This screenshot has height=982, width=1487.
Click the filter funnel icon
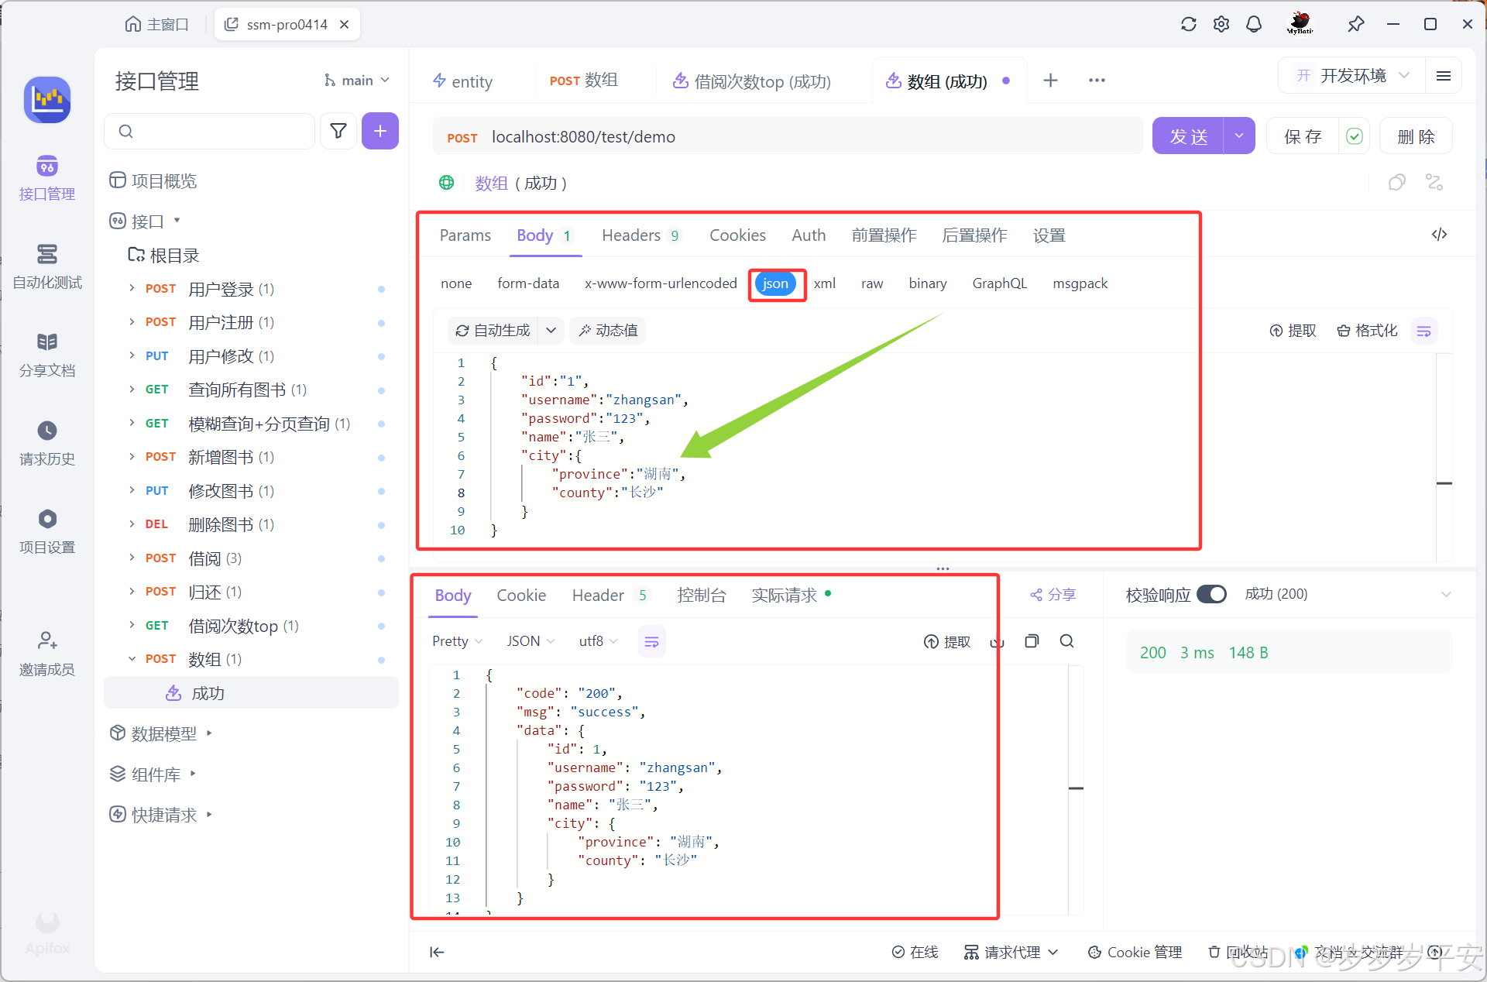click(x=338, y=131)
